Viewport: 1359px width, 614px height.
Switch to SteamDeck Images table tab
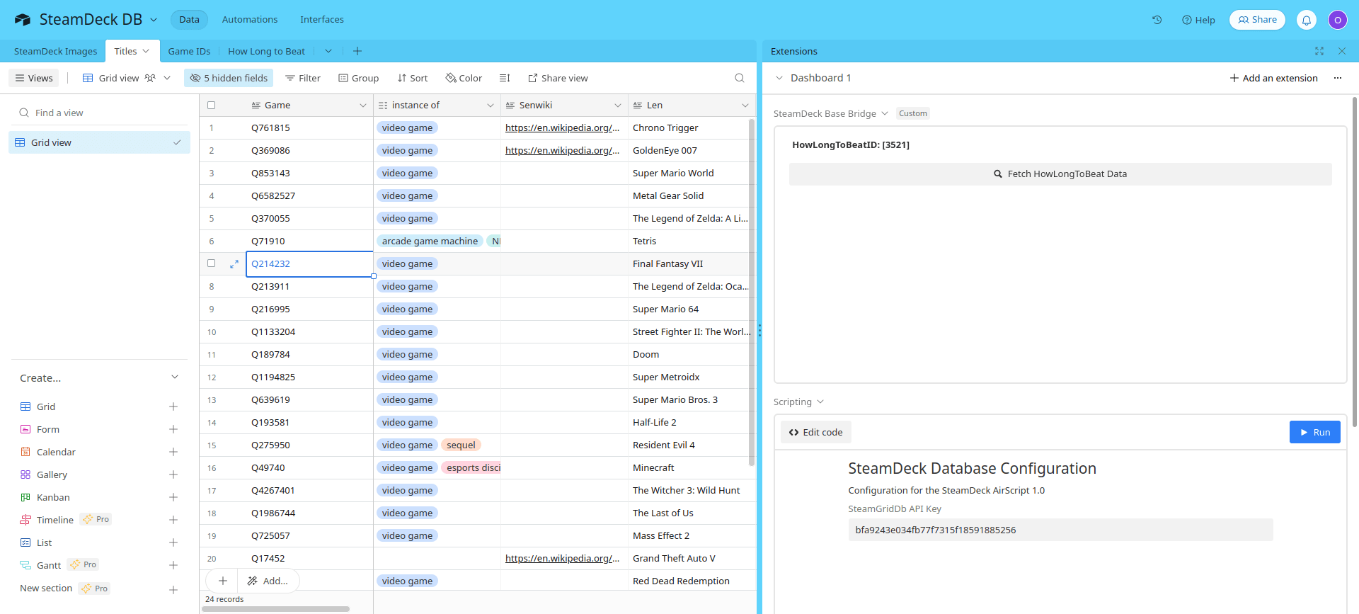56,51
